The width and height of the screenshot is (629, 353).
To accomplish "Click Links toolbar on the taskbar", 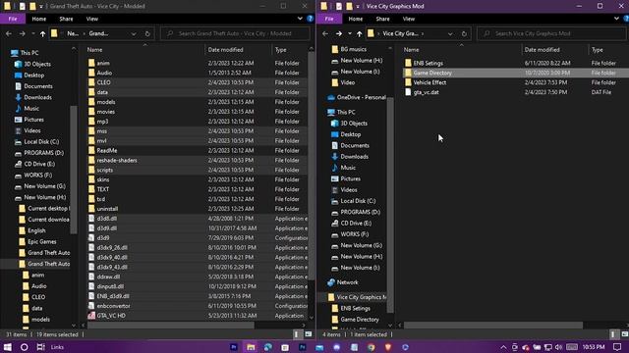I will point(57,347).
